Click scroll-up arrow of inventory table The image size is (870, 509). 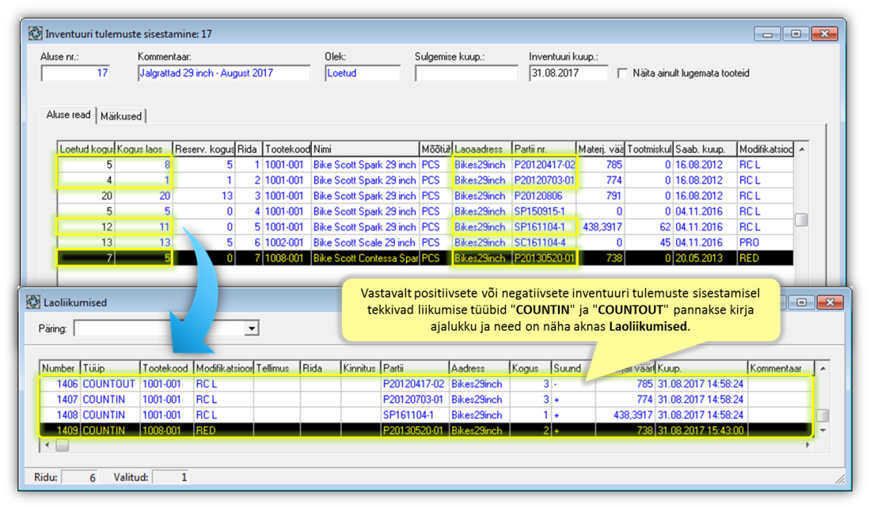801,150
